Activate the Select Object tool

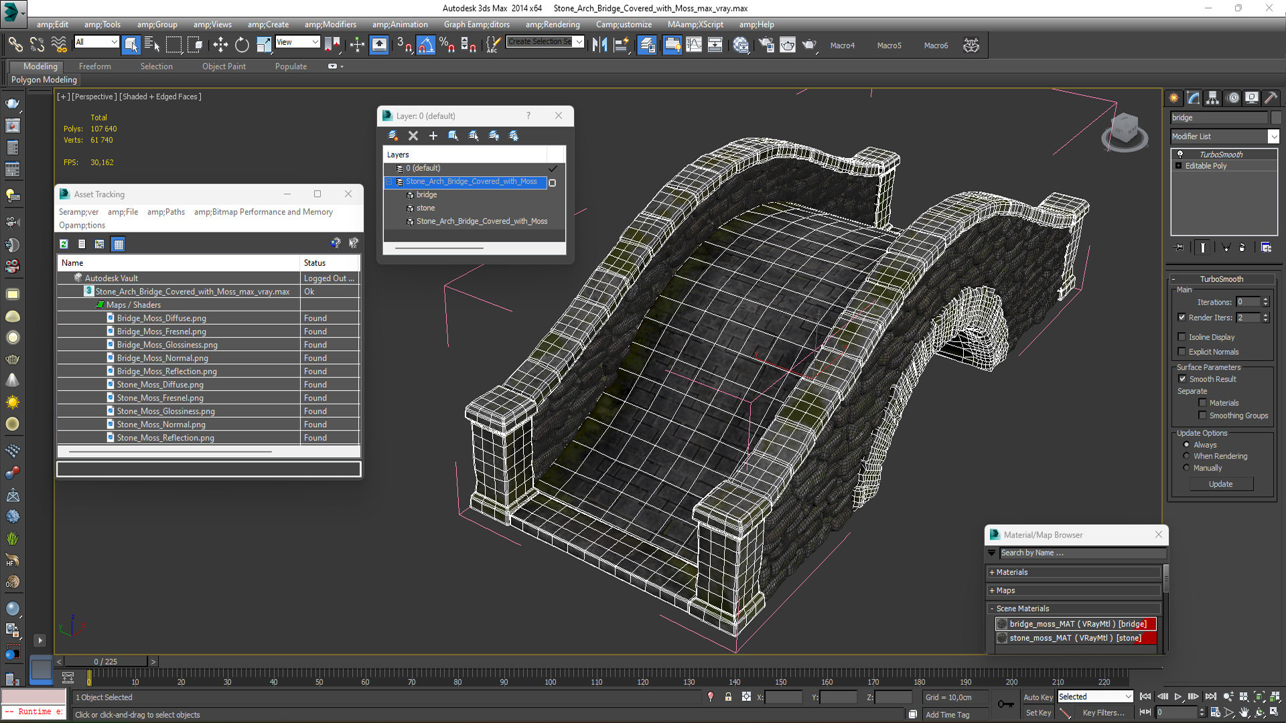[x=131, y=45]
